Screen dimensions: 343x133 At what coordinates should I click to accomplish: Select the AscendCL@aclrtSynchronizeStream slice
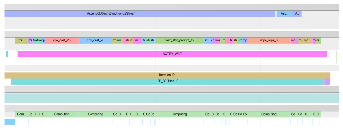pos(140,14)
